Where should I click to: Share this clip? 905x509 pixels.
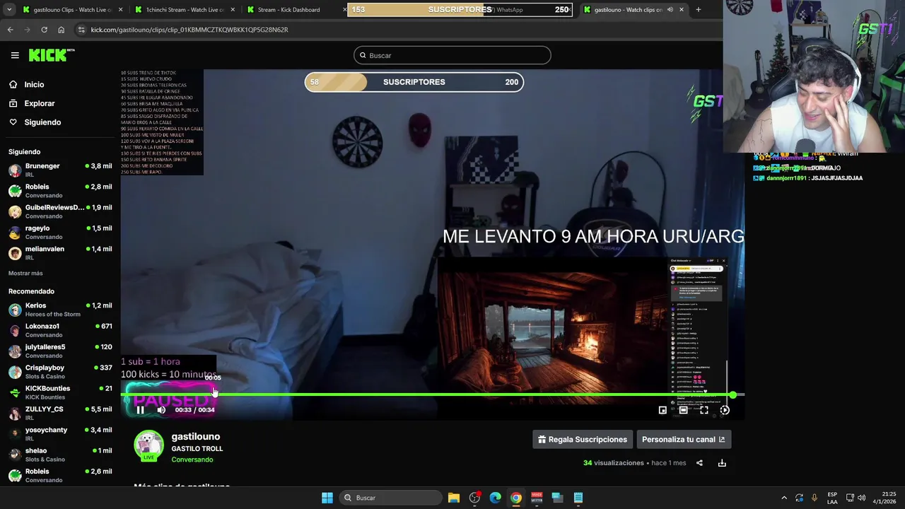[x=699, y=463]
